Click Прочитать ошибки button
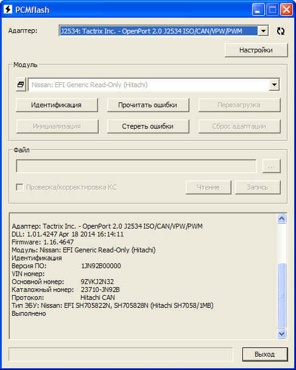 coord(148,105)
